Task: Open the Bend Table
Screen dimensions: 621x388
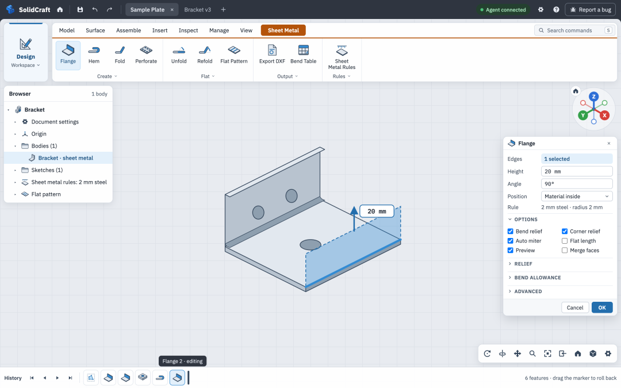Action: 304,55
